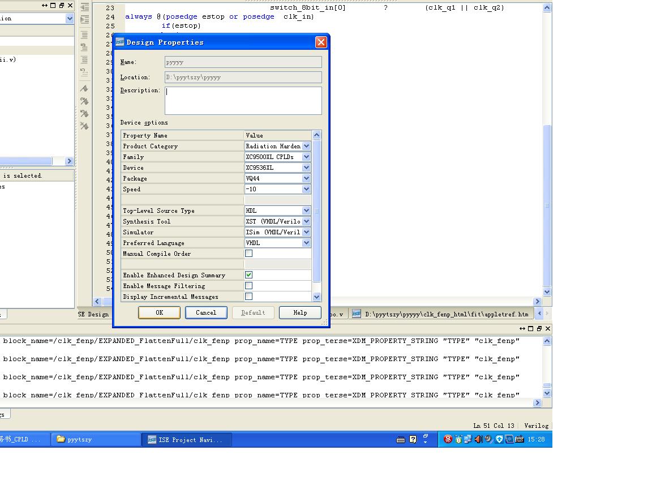The image size is (652, 489).
Task: Click the Device options table vertical scrollbar thumb
Action: 317,211
